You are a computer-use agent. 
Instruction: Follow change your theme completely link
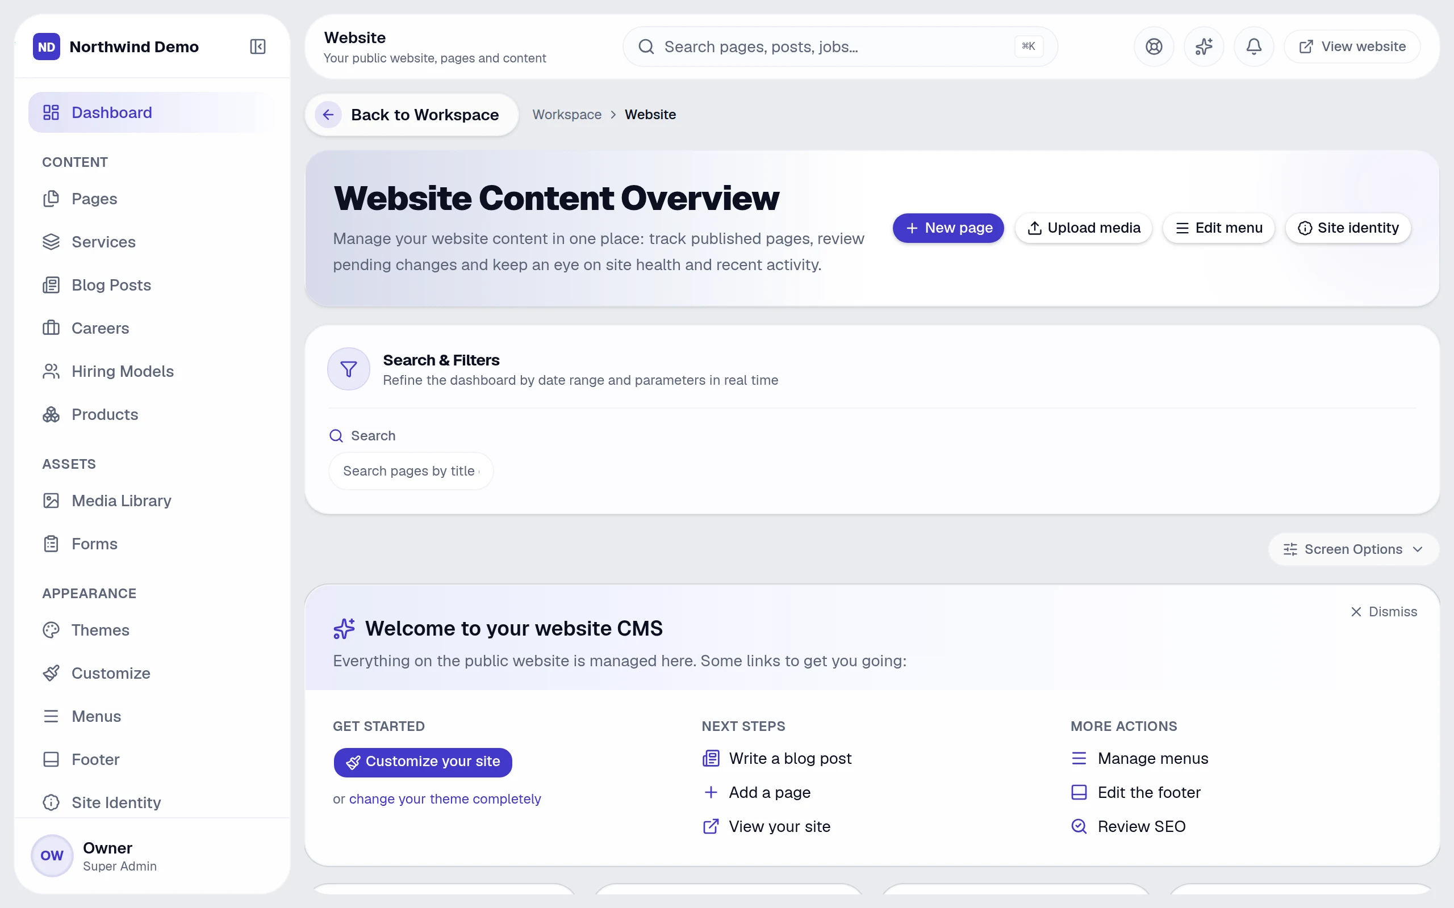tap(445, 798)
